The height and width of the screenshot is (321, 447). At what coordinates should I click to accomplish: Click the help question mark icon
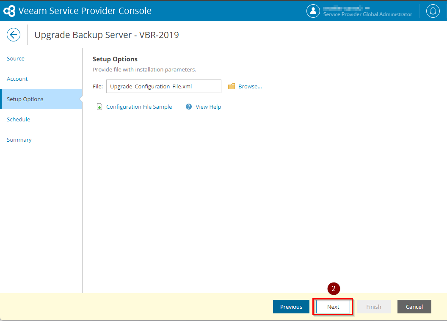(x=189, y=107)
